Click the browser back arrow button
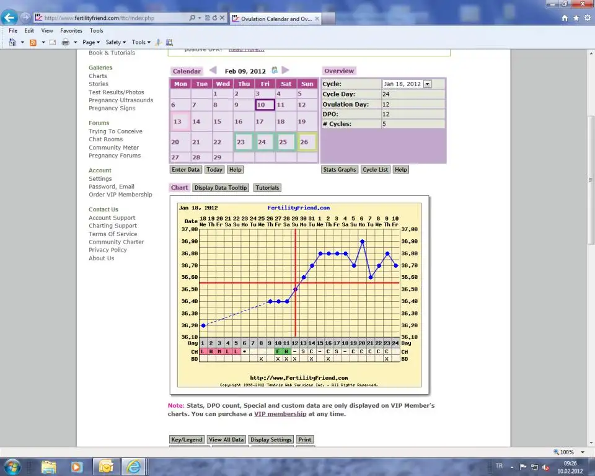The image size is (595, 476). (x=10, y=18)
